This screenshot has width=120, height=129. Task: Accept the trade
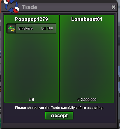tap(59, 116)
